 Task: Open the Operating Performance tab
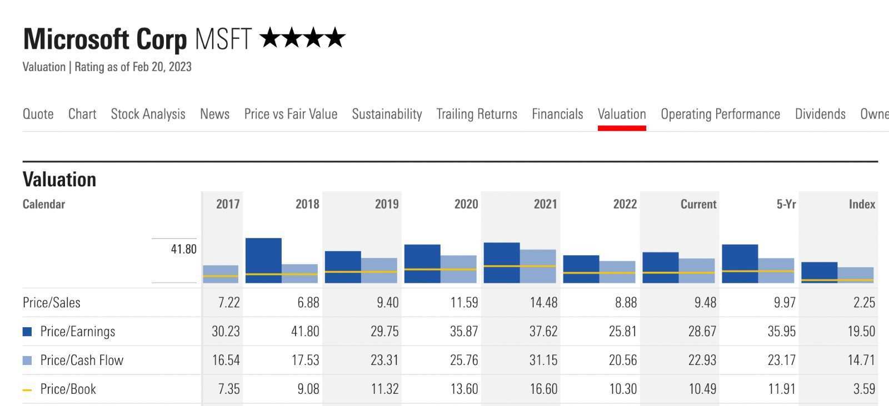721,114
